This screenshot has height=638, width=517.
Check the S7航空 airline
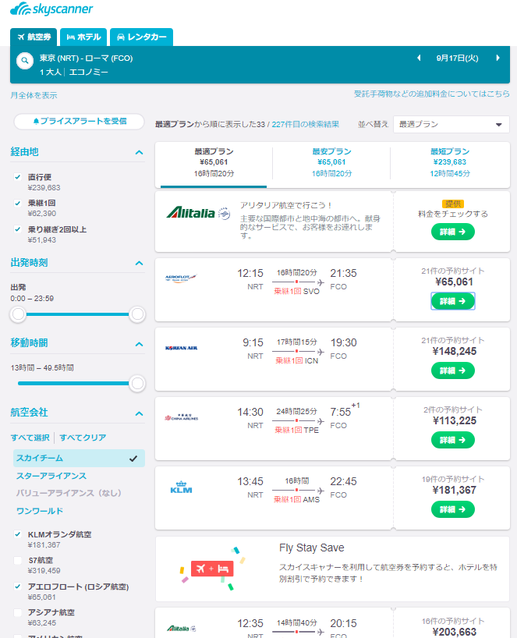click(17, 560)
